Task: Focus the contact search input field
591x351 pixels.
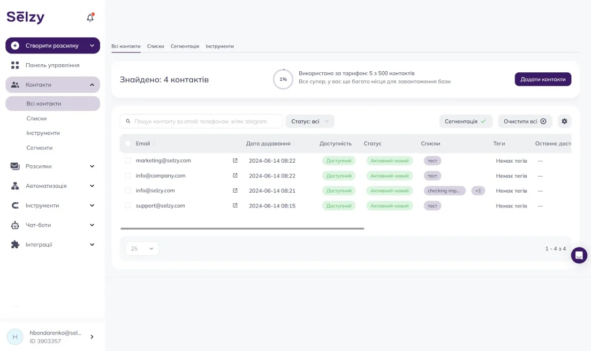Action: (201, 121)
